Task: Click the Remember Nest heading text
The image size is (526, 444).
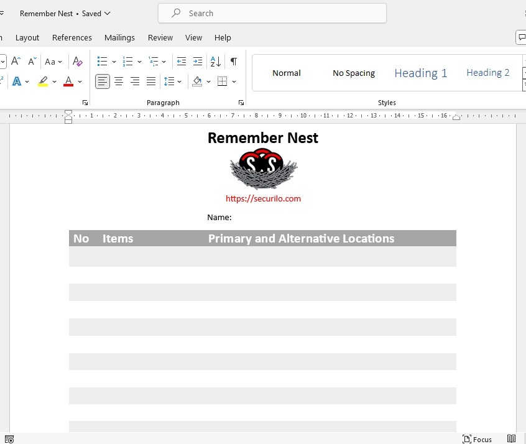Action: (262, 138)
